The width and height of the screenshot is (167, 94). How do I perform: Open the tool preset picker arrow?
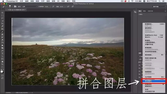coord(6,7)
